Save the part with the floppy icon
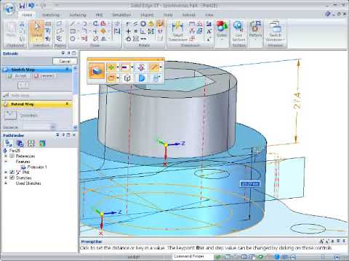This screenshot has width=349, height=261. (23, 5)
